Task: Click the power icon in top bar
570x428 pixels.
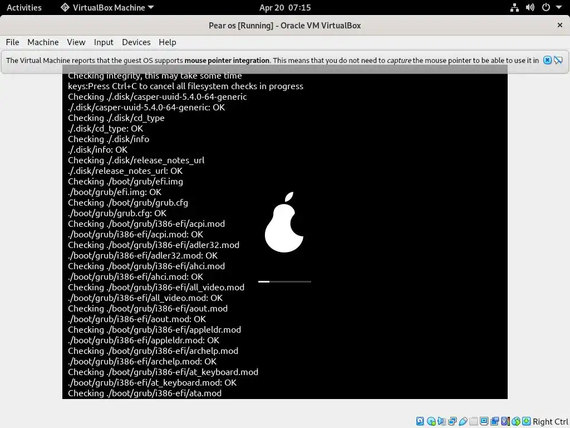Action: pos(546,7)
